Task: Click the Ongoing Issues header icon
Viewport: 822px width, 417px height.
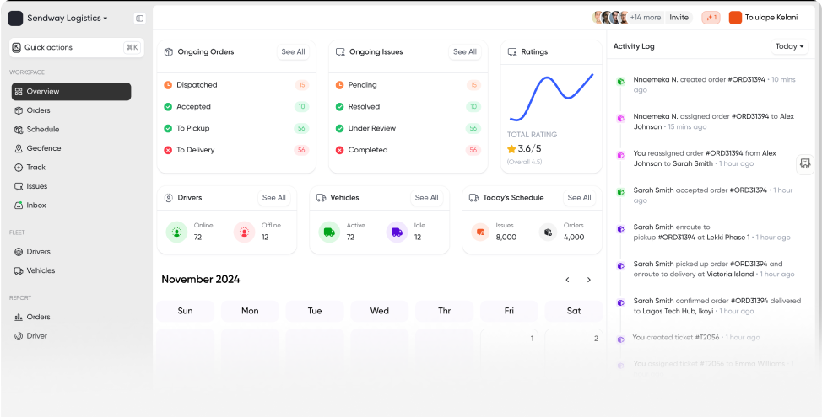Action: point(340,52)
